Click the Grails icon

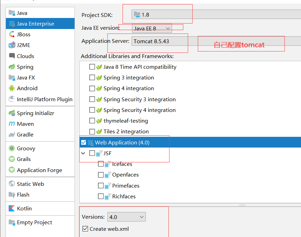[12, 159]
